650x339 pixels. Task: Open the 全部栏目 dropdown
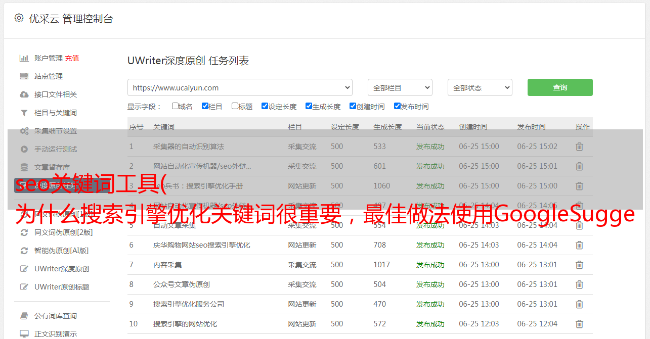(x=400, y=87)
